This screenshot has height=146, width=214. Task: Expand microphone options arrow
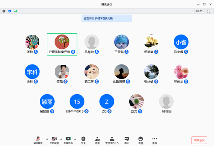pos(47,139)
